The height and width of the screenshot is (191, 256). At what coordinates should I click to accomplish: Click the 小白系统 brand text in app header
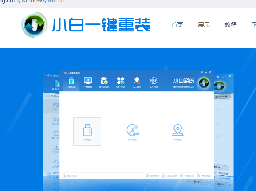[184, 81]
